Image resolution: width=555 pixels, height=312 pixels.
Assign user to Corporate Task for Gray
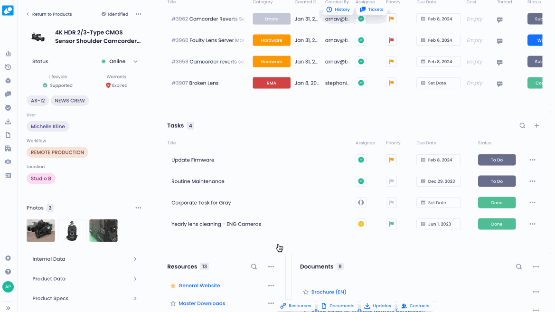[x=361, y=203]
